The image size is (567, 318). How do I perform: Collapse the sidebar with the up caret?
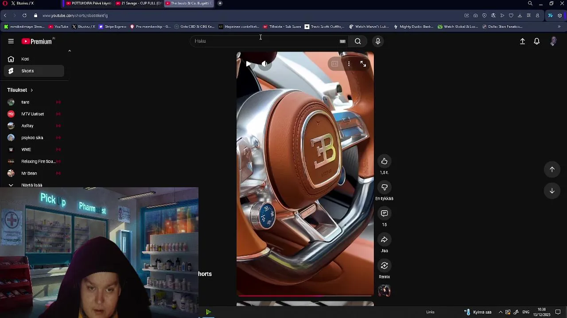tap(70, 51)
